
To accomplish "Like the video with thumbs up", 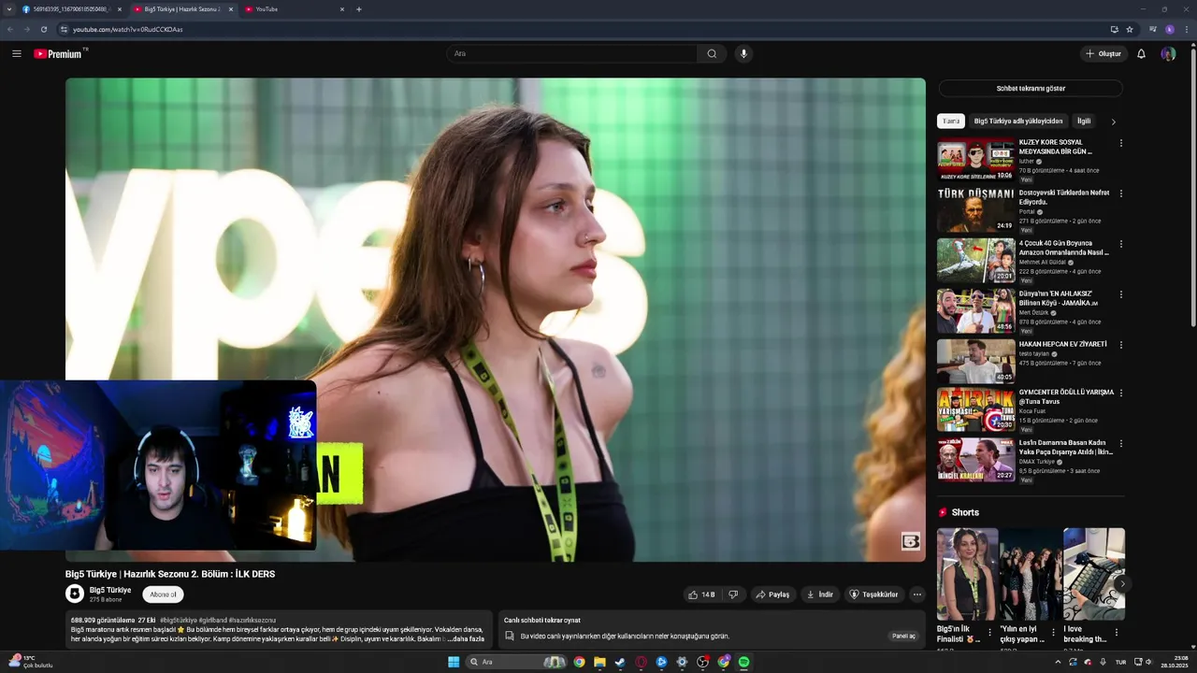I will tap(701, 594).
